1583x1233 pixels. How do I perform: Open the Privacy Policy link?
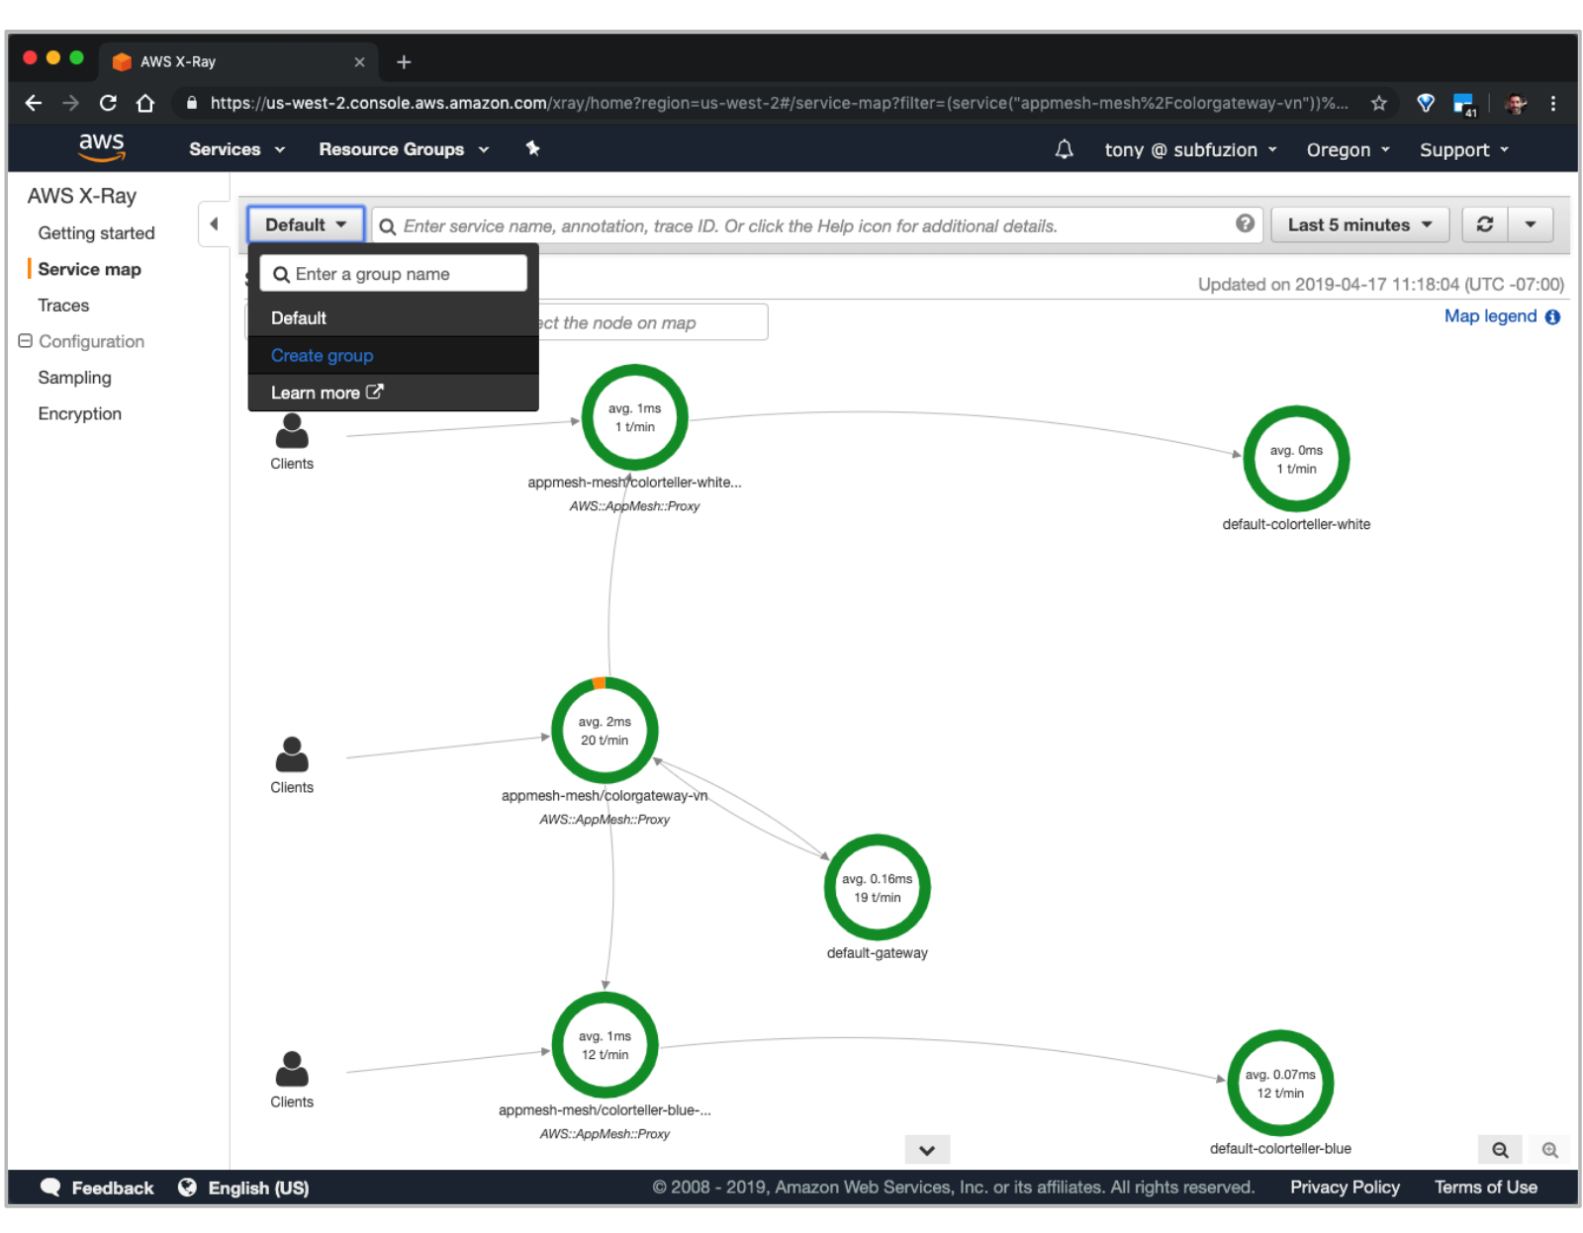tap(1345, 1188)
